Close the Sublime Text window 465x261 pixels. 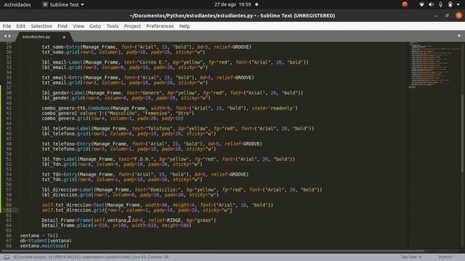click(458, 15)
